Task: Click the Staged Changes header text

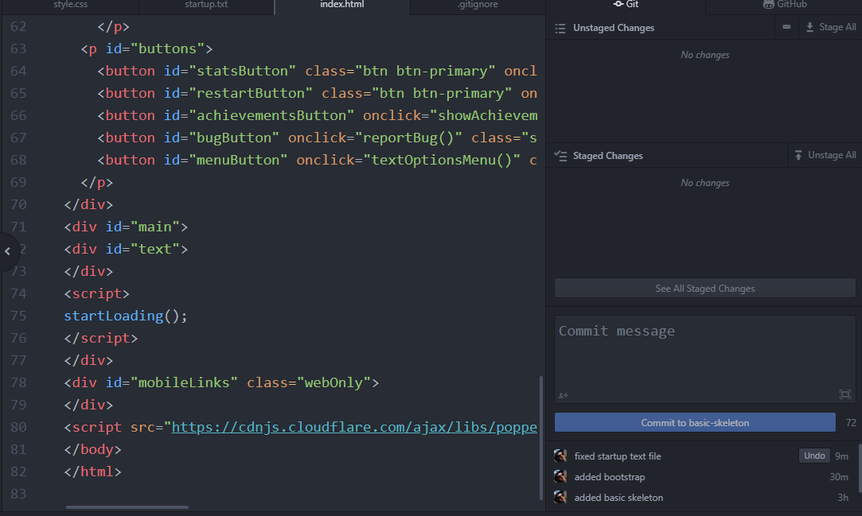Action: (607, 156)
